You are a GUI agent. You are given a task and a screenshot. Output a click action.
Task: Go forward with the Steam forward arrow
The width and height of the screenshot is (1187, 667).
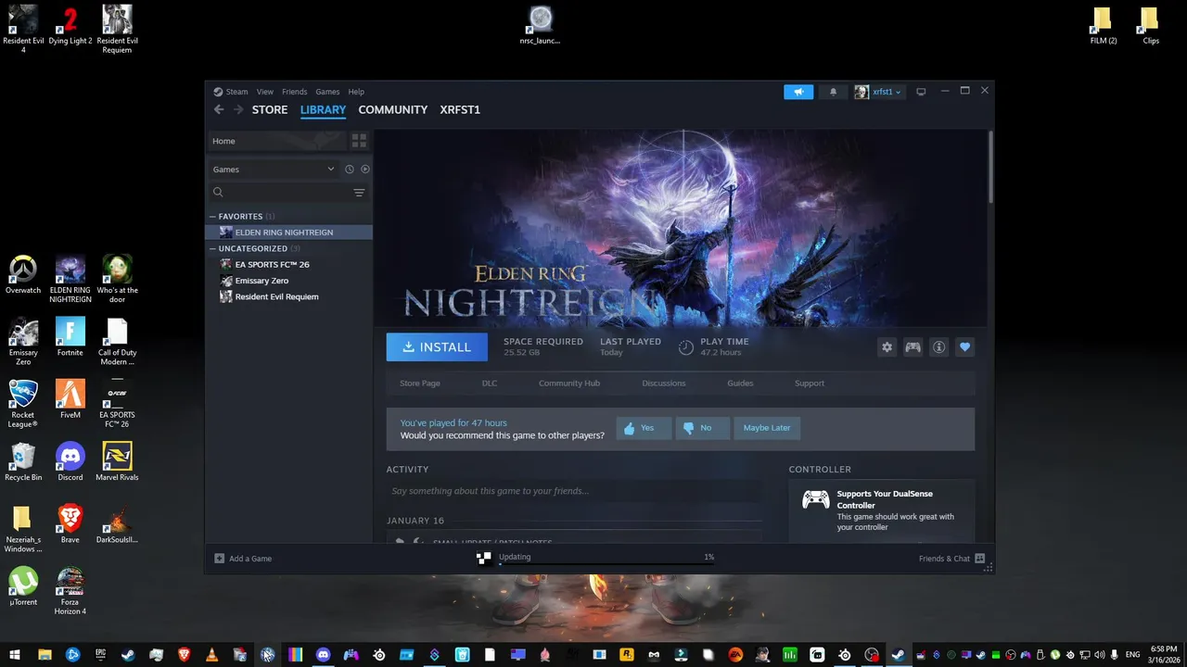238,109
